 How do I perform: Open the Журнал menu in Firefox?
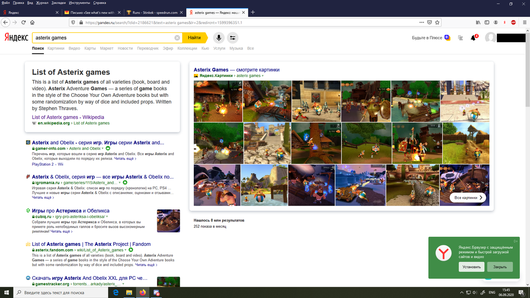[42, 3]
